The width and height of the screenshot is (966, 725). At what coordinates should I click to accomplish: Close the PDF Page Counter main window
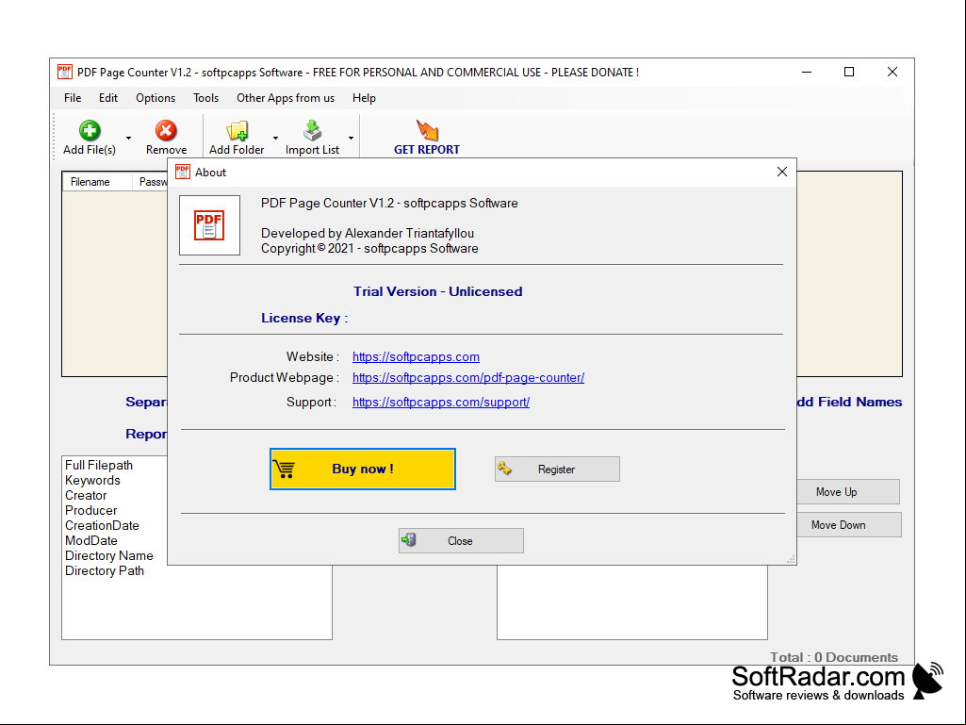coord(892,73)
